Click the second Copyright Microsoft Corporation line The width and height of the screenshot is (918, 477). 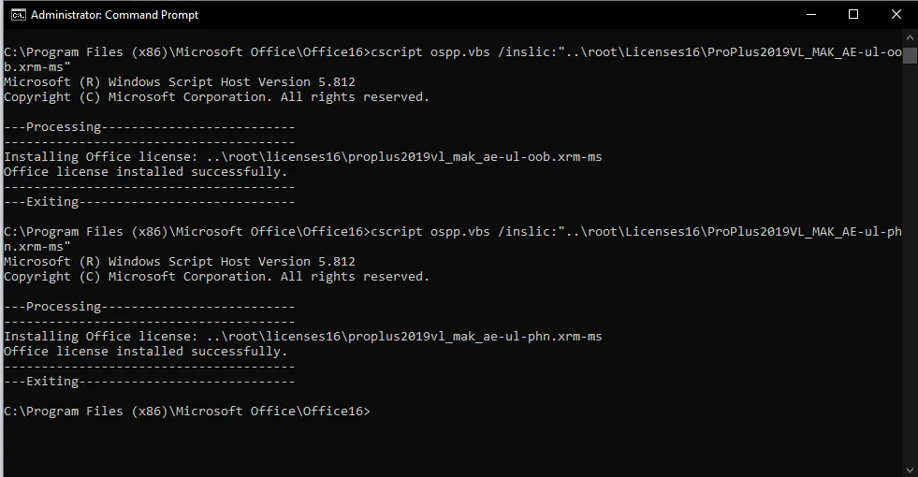216,277
